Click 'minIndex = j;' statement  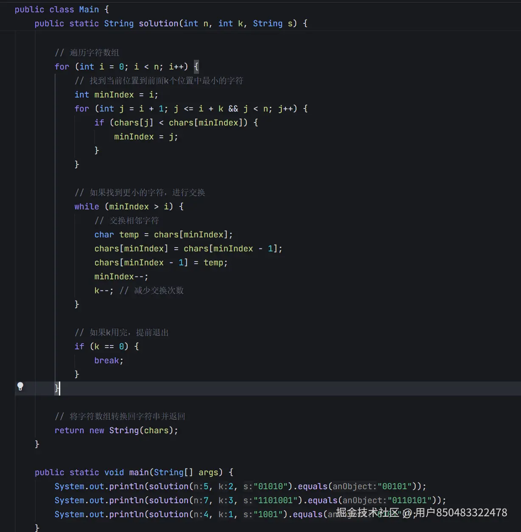(146, 136)
